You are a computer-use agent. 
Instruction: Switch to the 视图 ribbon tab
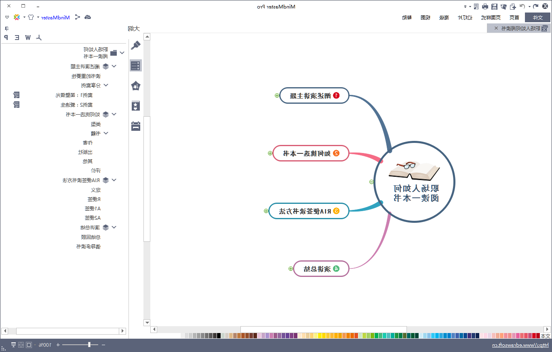[426, 17]
